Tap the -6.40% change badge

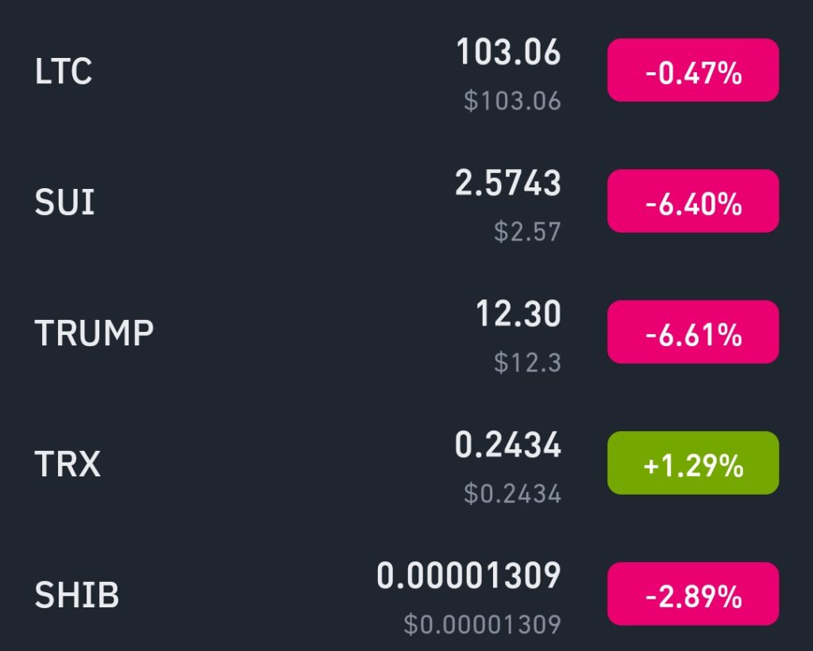[x=693, y=201]
